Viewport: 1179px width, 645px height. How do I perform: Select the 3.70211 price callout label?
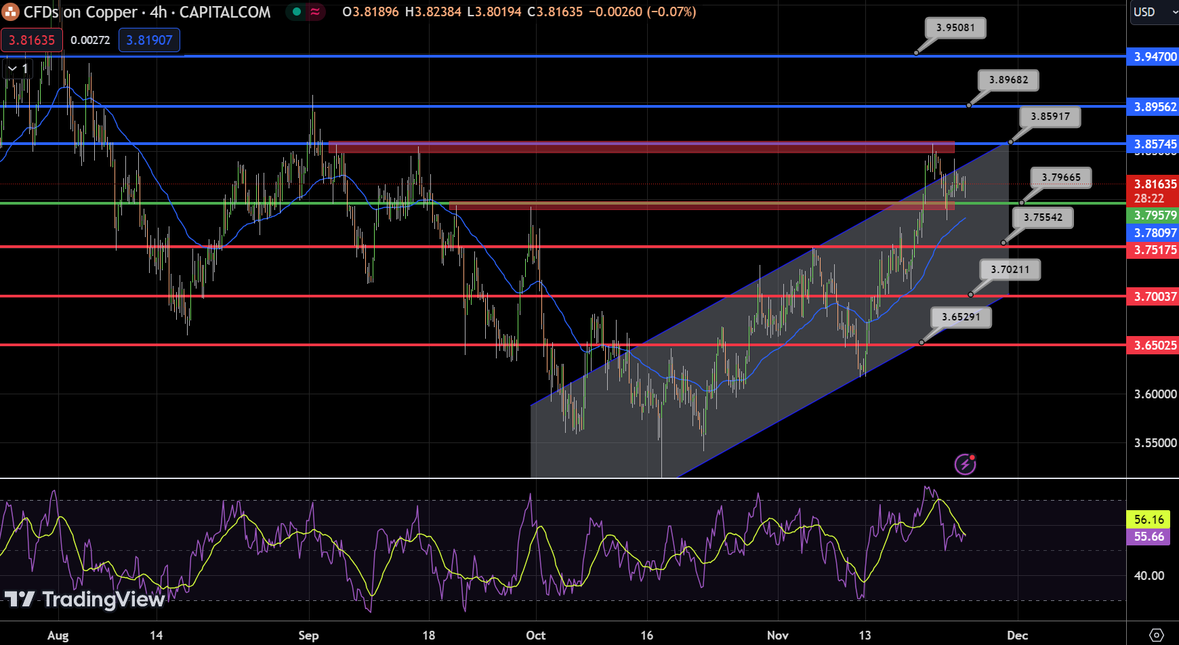pos(1010,270)
